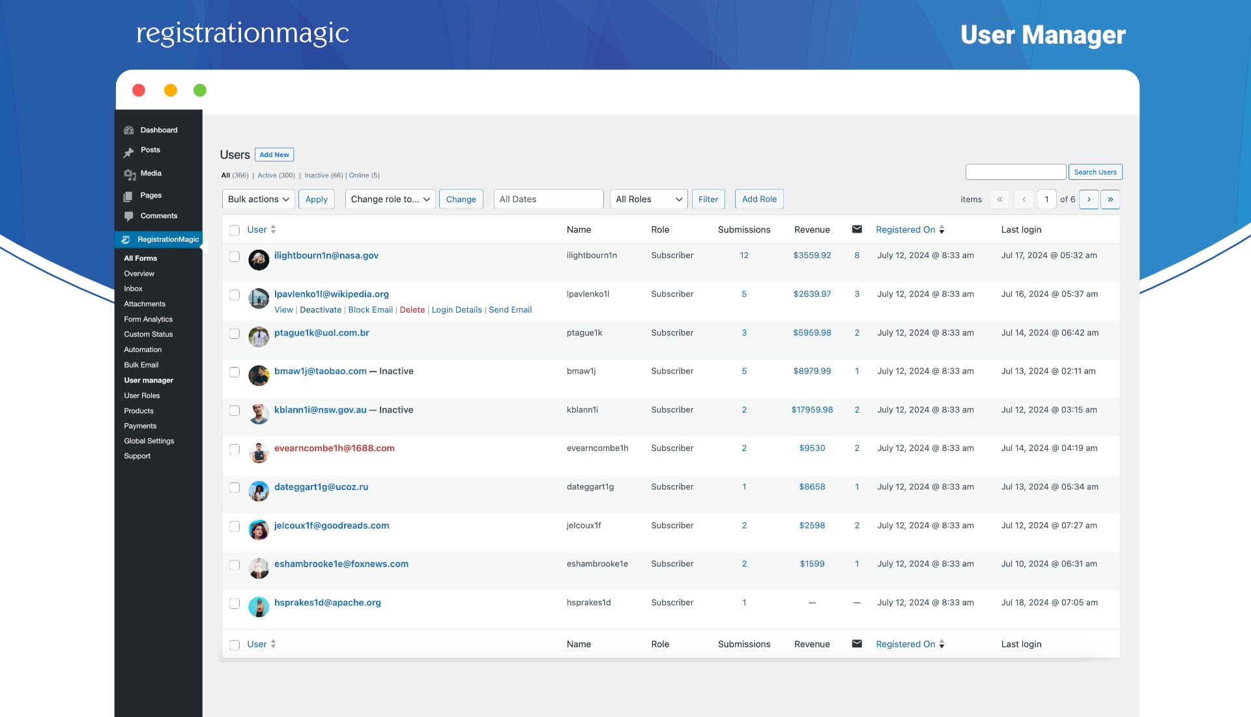Image resolution: width=1251 pixels, height=717 pixels.
Task: Click the Media library icon
Action: point(129,174)
